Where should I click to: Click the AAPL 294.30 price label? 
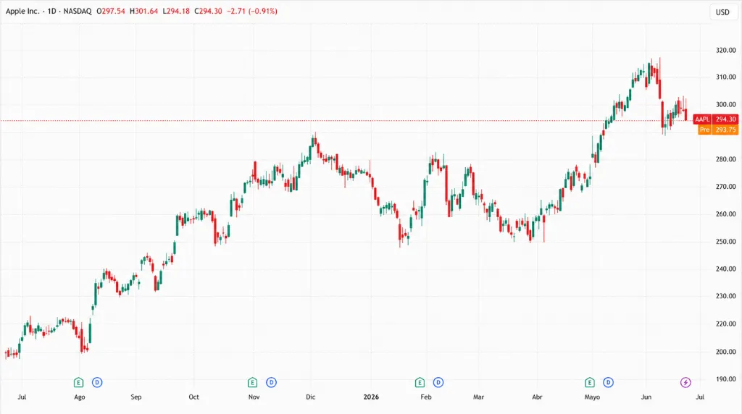coord(715,119)
